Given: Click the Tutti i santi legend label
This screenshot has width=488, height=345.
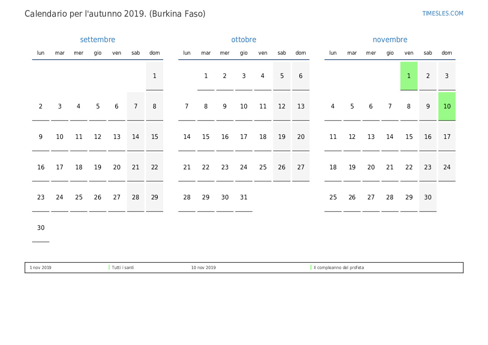Looking at the screenshot, I should click(123, 268).
